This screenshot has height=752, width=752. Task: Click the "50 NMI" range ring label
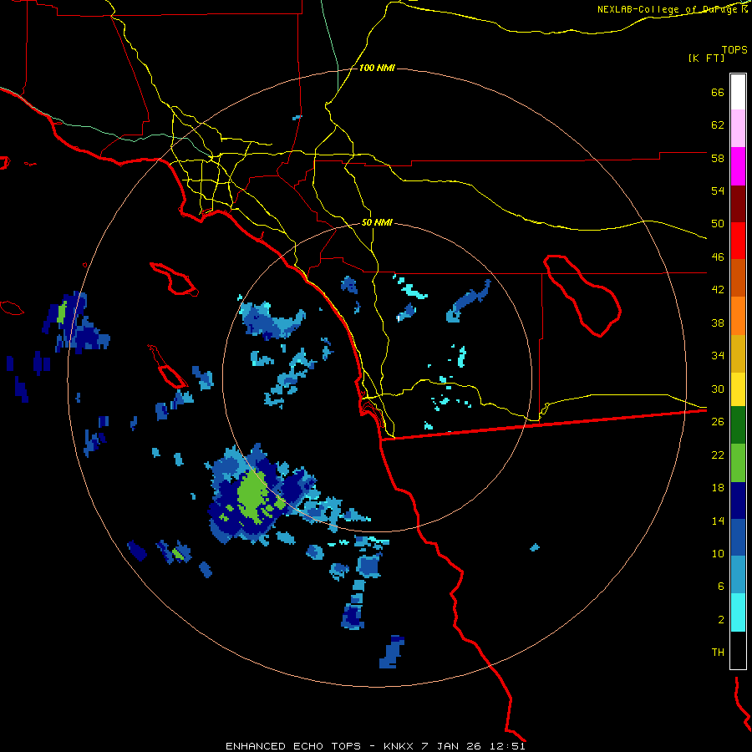pos(377,222)
